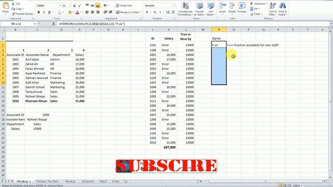The image size is (333, 187).
Task: Click the Borders icon
Action: click(60, 12)
